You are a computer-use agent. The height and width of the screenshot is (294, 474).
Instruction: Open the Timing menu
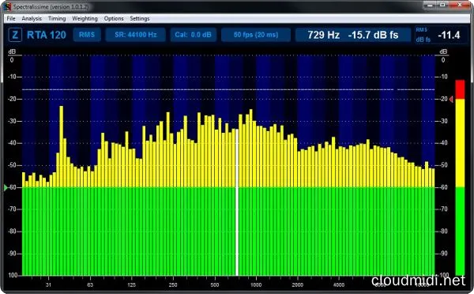(57, 18)
